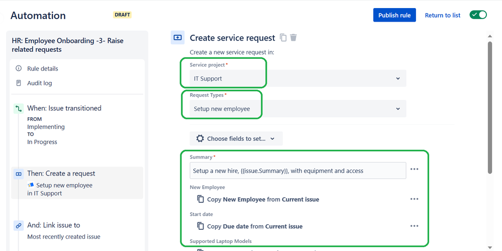Viewport: 502px width, 251px height.
Task: Follow the Return to list link
Action: (442, 15)
